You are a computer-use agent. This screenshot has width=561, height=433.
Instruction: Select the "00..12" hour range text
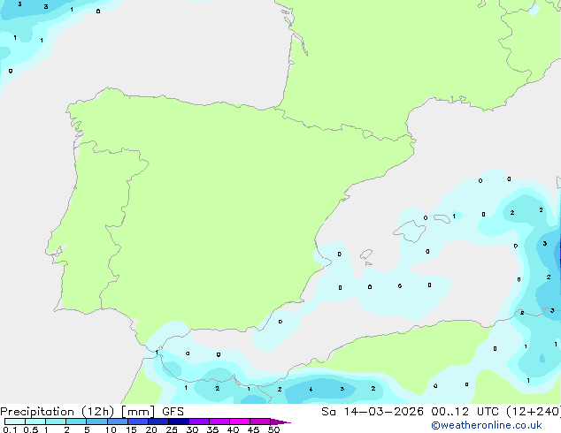click(x=450, y=412)
